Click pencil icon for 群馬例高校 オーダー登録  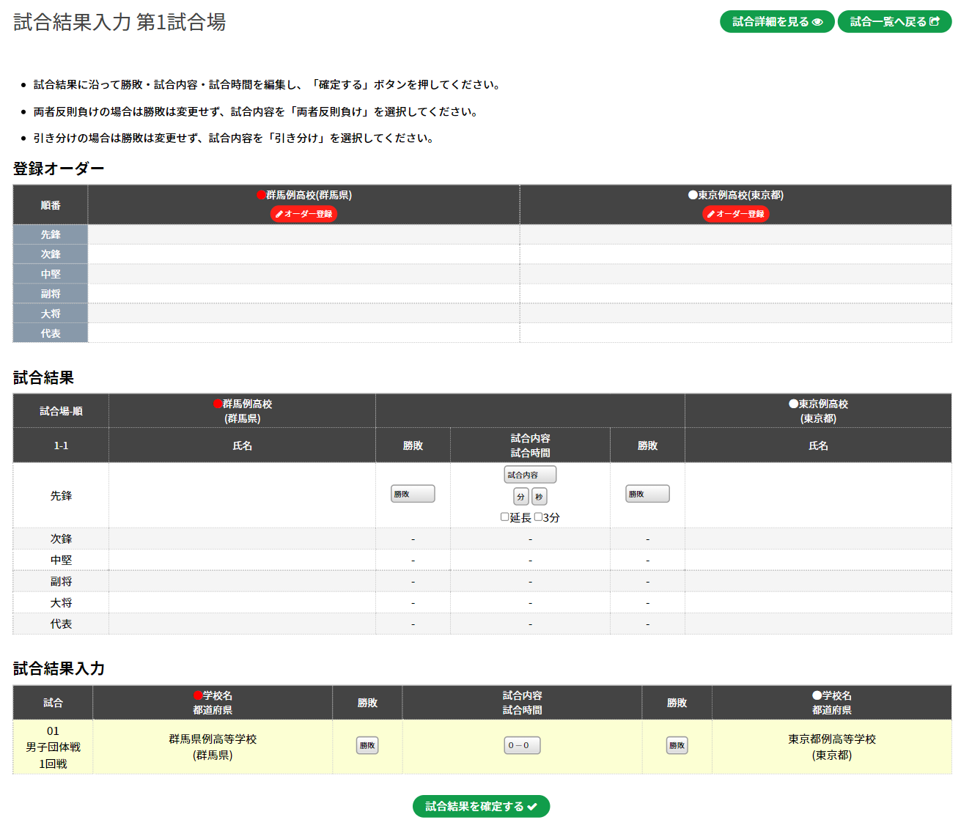pos(279,214)
